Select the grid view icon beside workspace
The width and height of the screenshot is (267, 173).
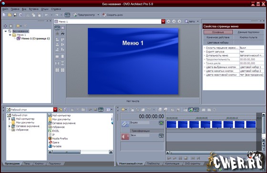click(x=62, y=28)
